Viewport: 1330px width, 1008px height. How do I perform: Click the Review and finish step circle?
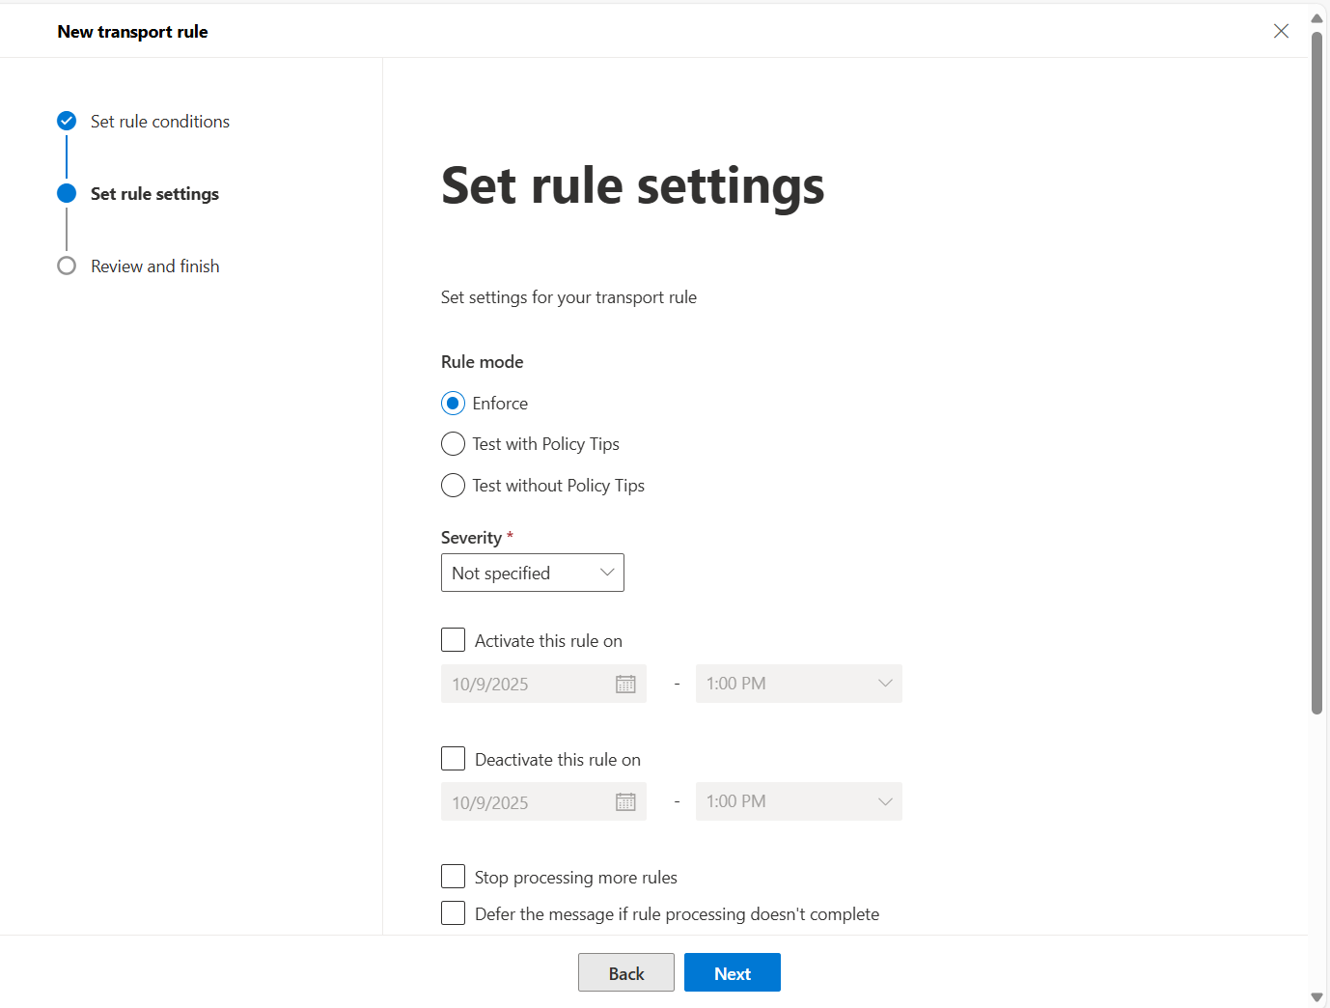click(x=67, y=266)
